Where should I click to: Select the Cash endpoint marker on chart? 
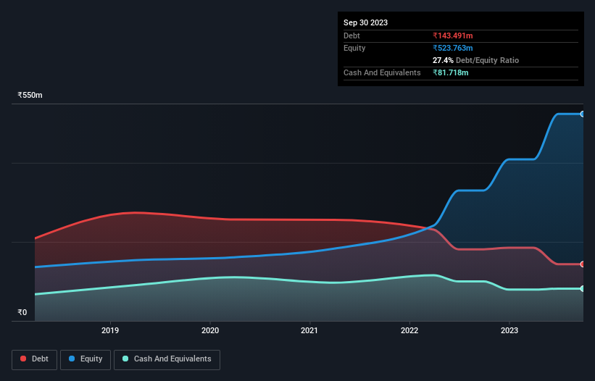coord(583,289)
